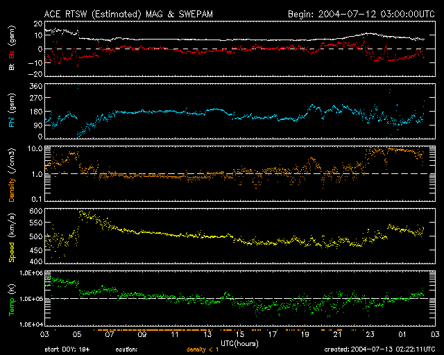The height and width of the screenshot is (355, 444).
Task: Click the '20' tick on Bt Bz axis
Action: point(38,23)
